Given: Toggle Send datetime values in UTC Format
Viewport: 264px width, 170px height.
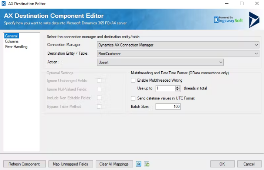Looking at the screenshot, I should pyautogui.click(x=133, y=98).
